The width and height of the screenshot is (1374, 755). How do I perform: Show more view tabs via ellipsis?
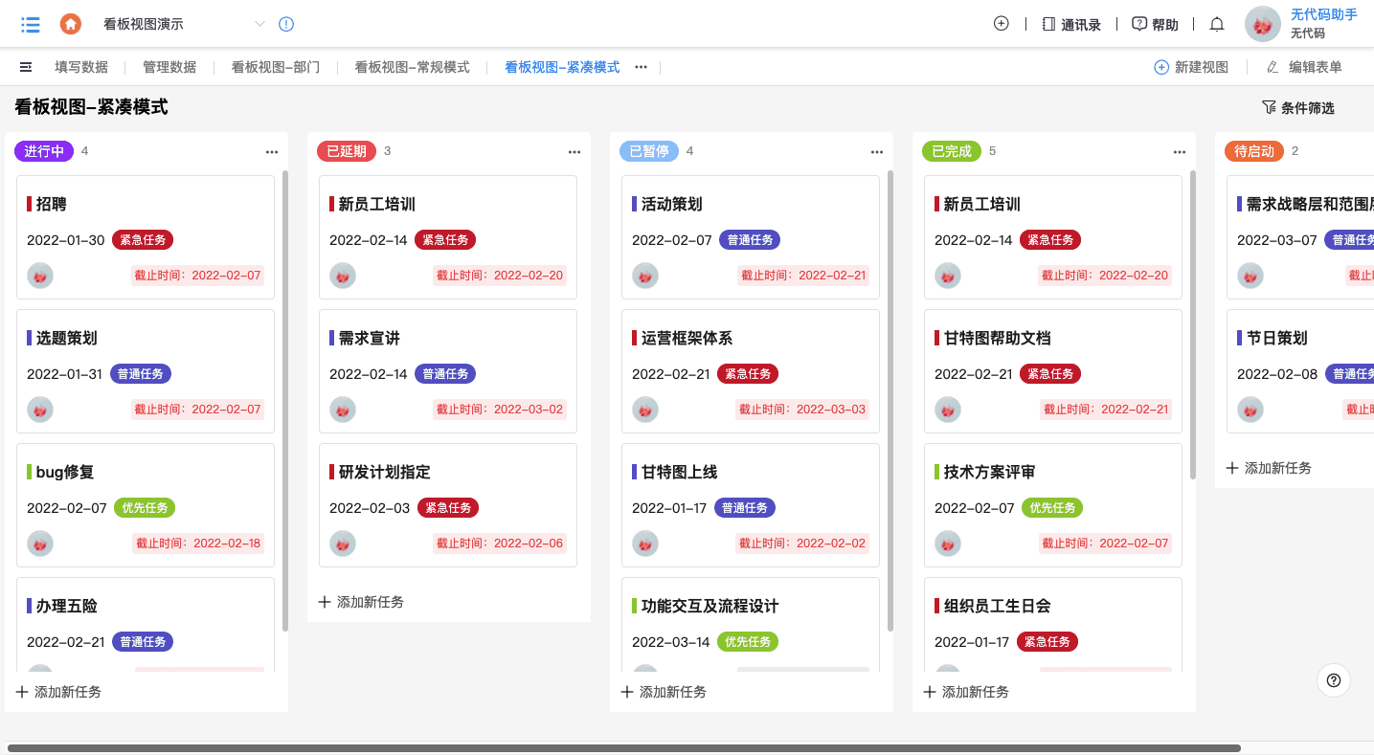[x=642, y=67]
